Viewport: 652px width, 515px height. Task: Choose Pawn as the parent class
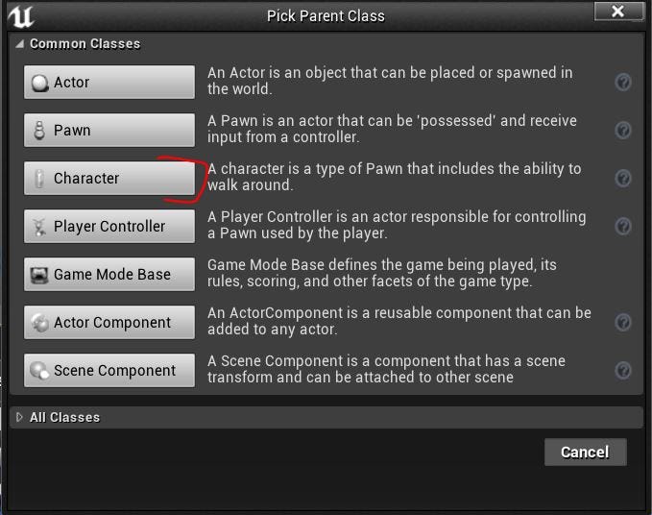point(109,131)
